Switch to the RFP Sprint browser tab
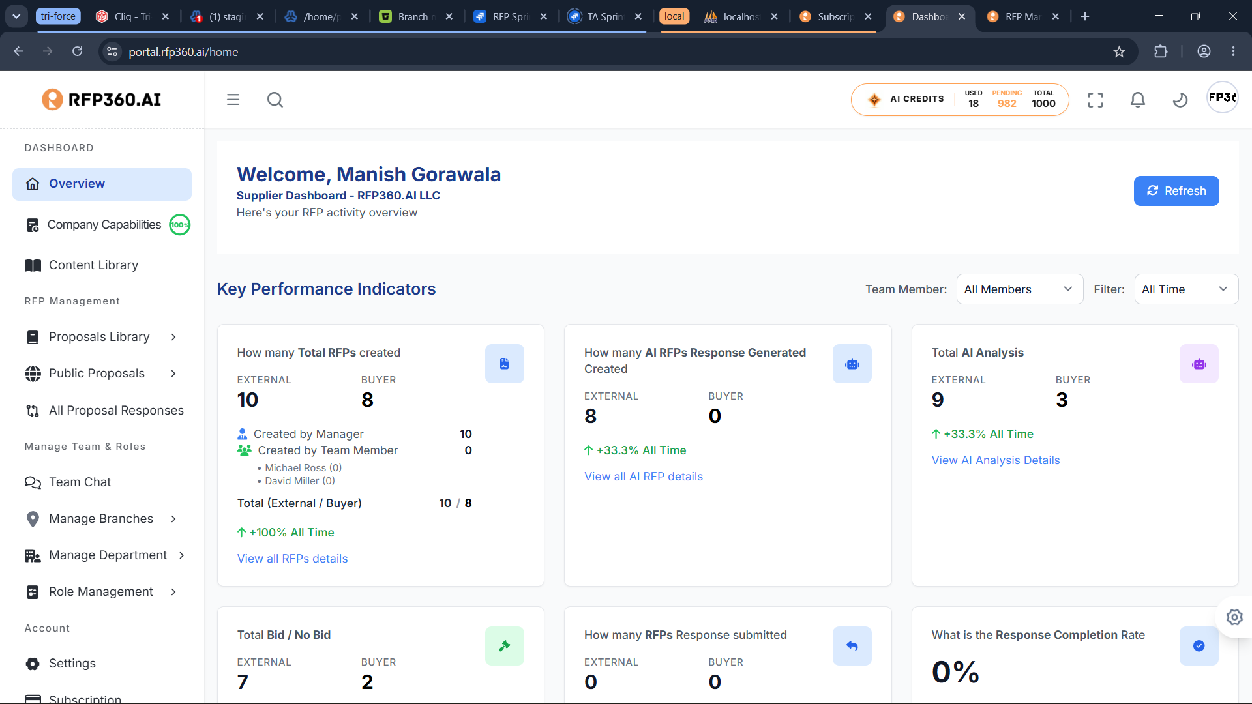Viewport: 1252px width, 704px height. point(511,16)
